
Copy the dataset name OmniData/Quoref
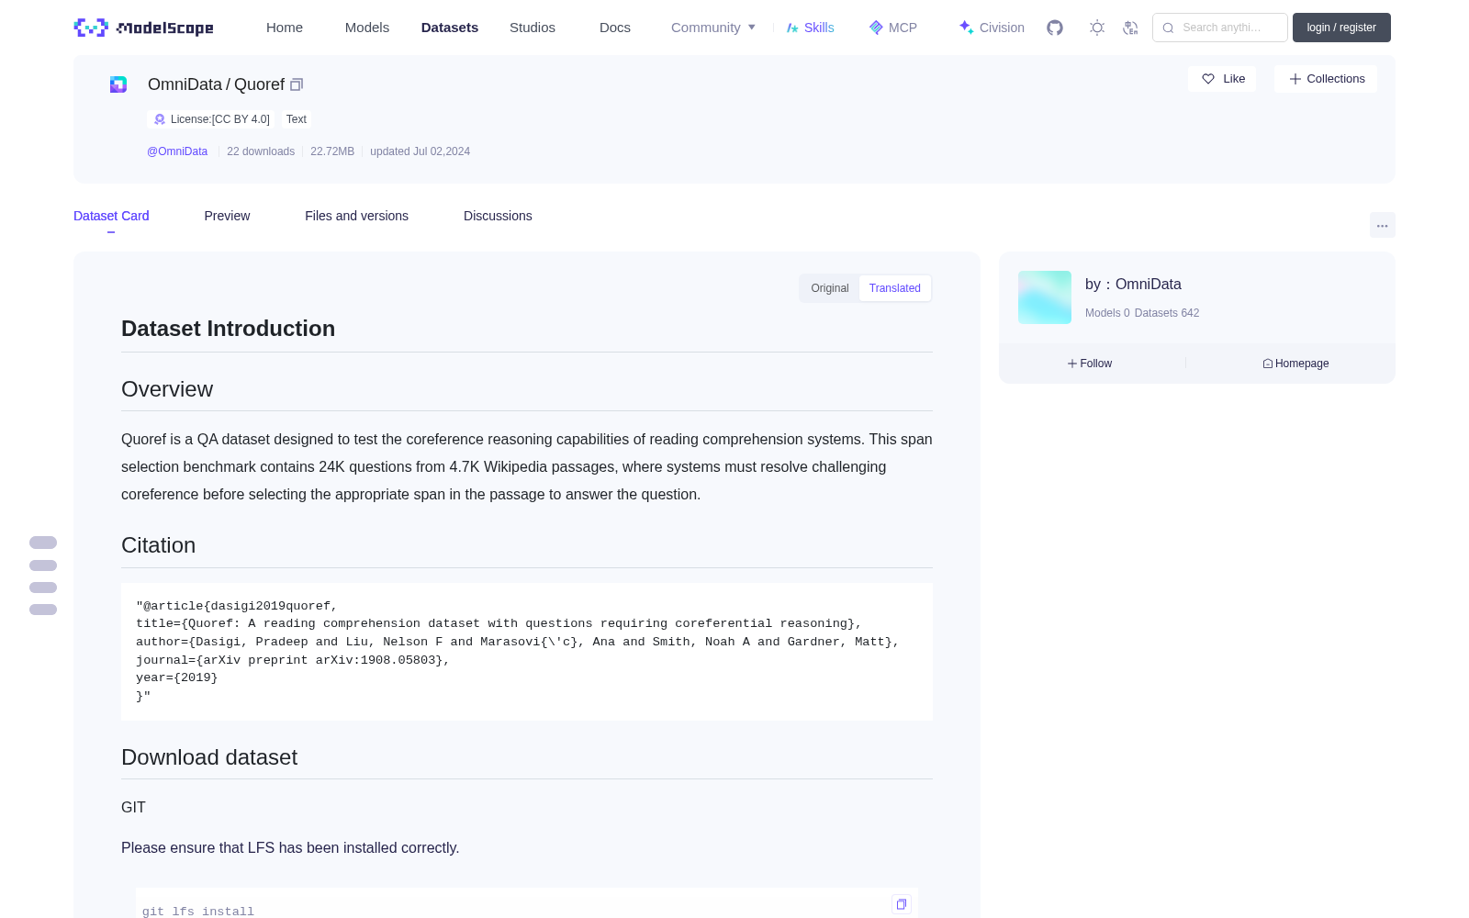tap(297, 84)
